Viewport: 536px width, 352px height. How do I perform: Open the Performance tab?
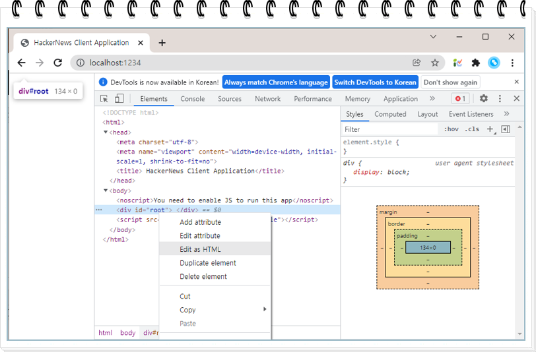point(313,99)
